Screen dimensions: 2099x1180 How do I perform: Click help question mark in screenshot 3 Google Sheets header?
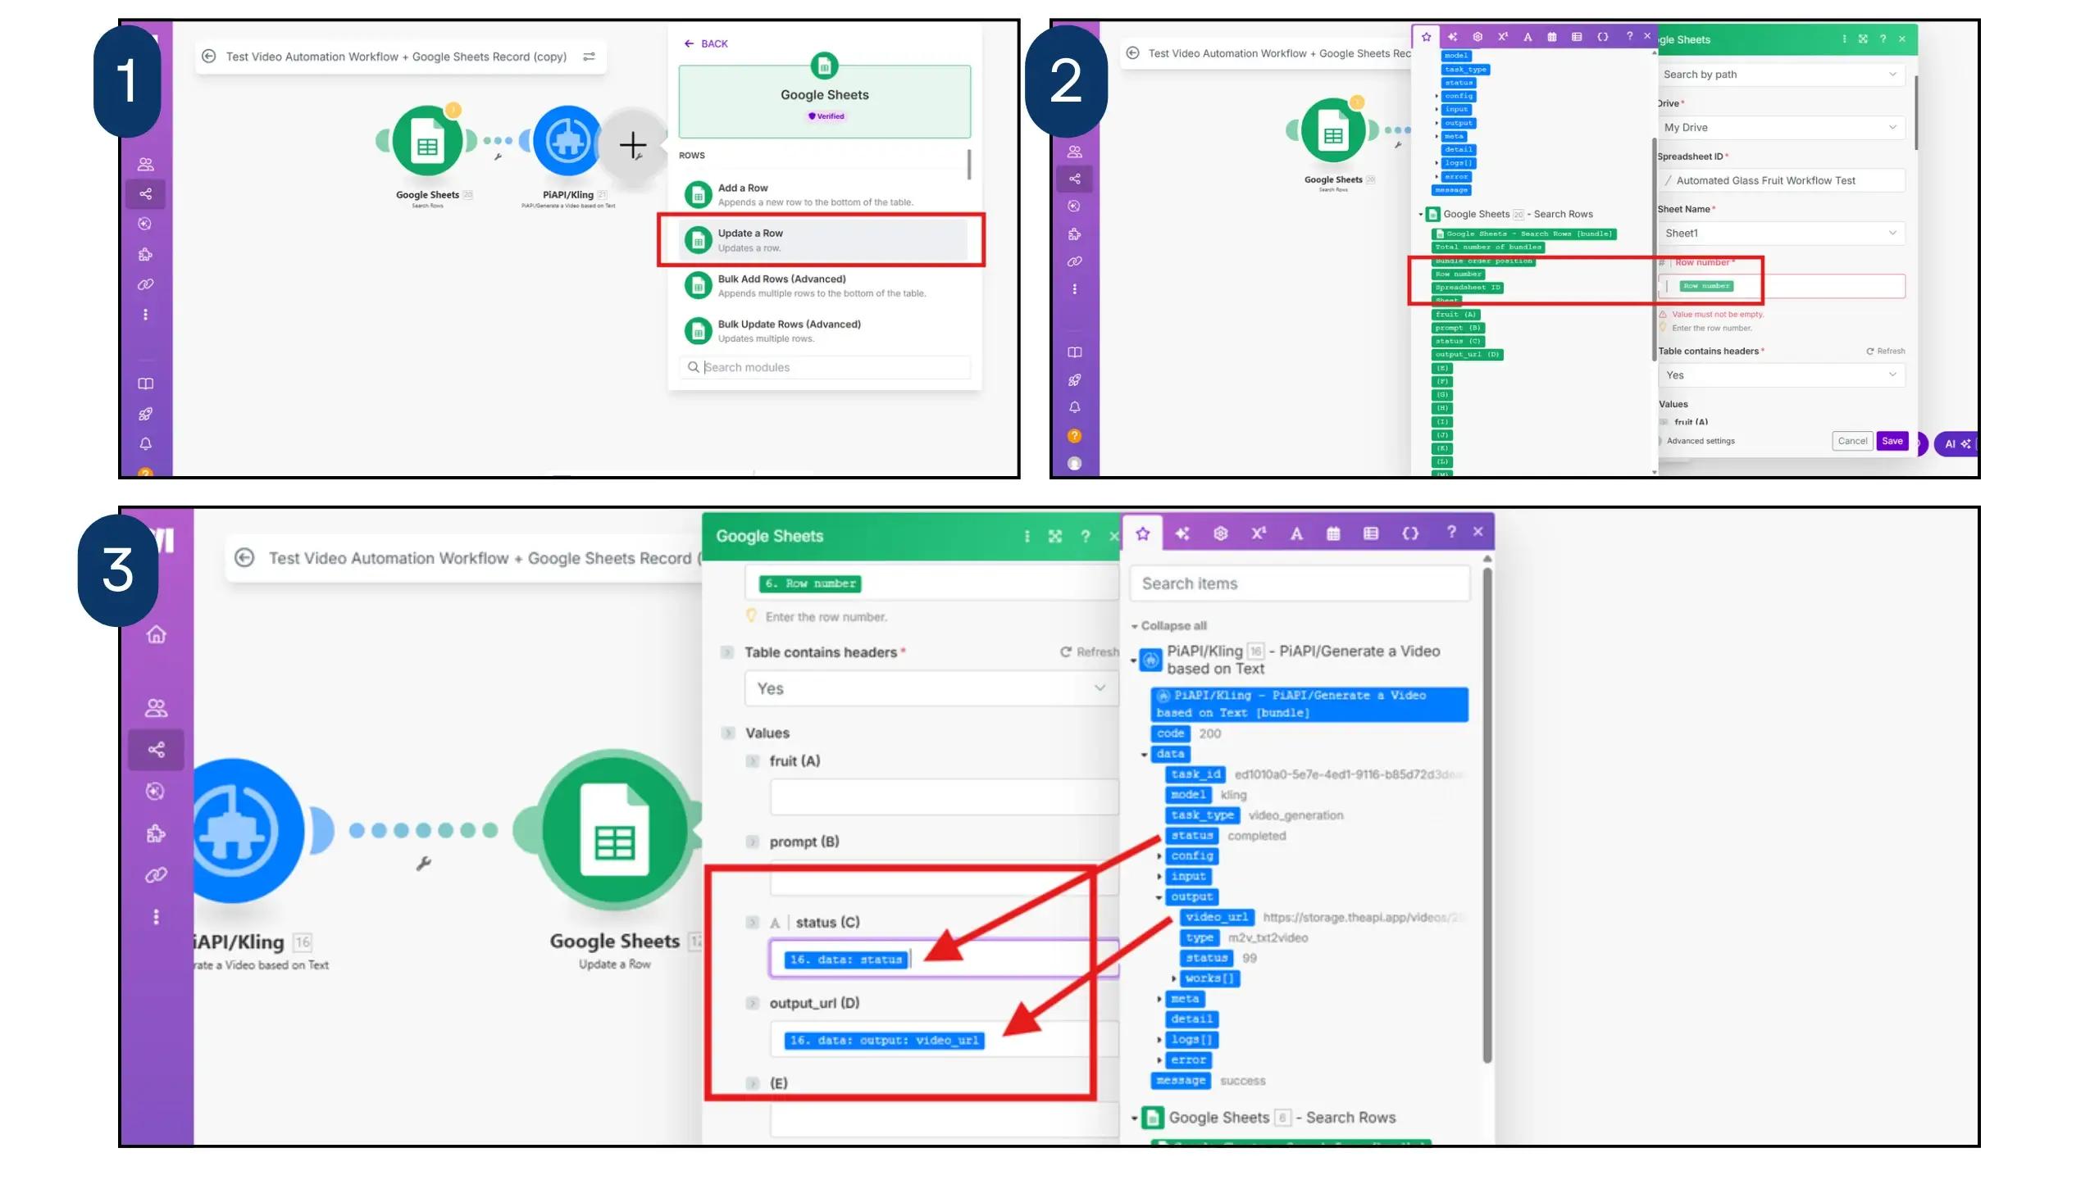[1086, 536]
